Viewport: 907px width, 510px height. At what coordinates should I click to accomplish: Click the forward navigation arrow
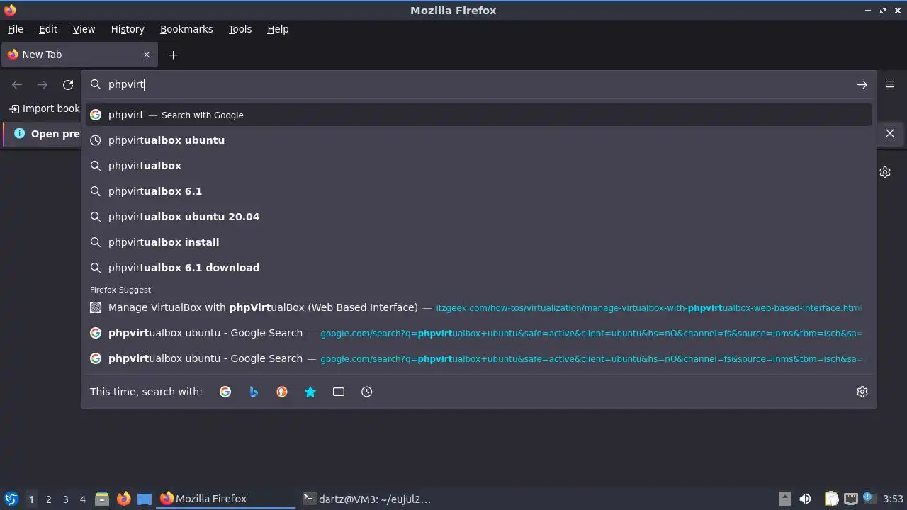pos(43,84)
